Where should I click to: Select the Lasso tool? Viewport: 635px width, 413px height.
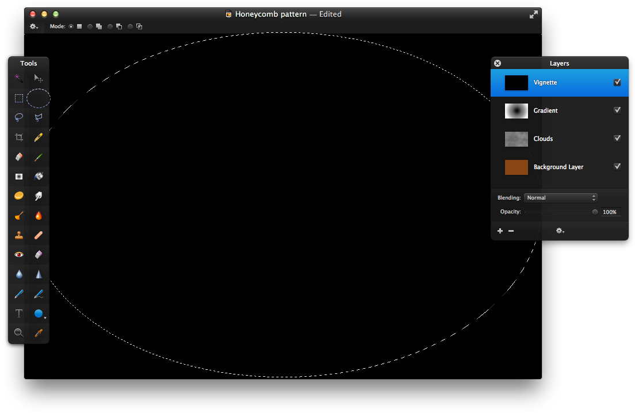[x=18, y=117]
